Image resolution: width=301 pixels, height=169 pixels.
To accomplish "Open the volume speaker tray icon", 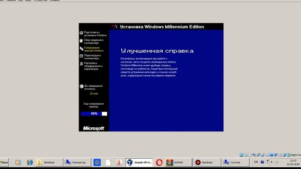I will [x=276, y=162].
